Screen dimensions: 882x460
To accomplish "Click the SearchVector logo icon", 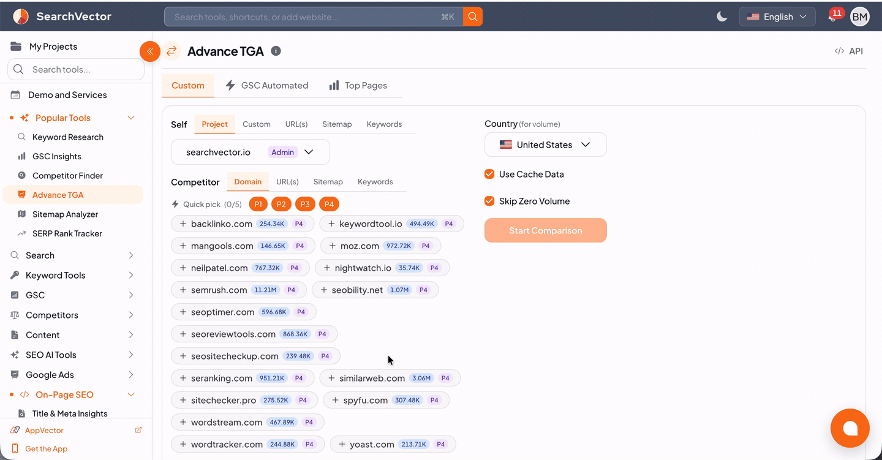I will pyautogui.click(x=21, y=17).
